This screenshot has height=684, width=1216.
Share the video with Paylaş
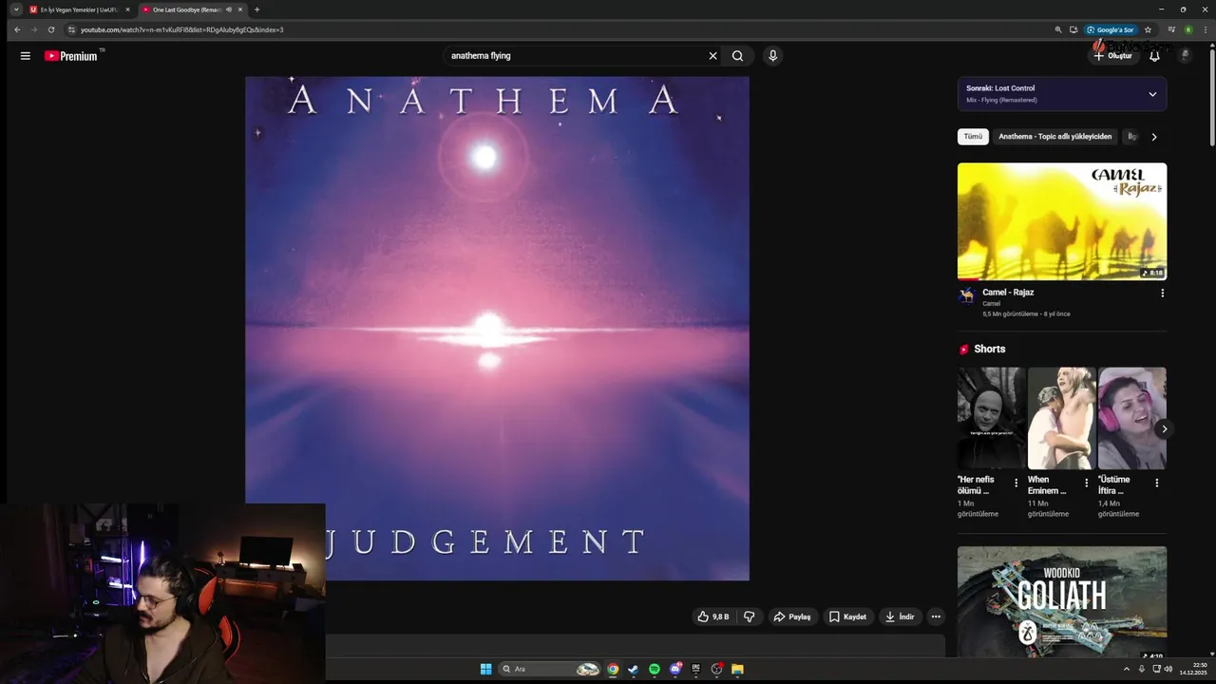792,617
